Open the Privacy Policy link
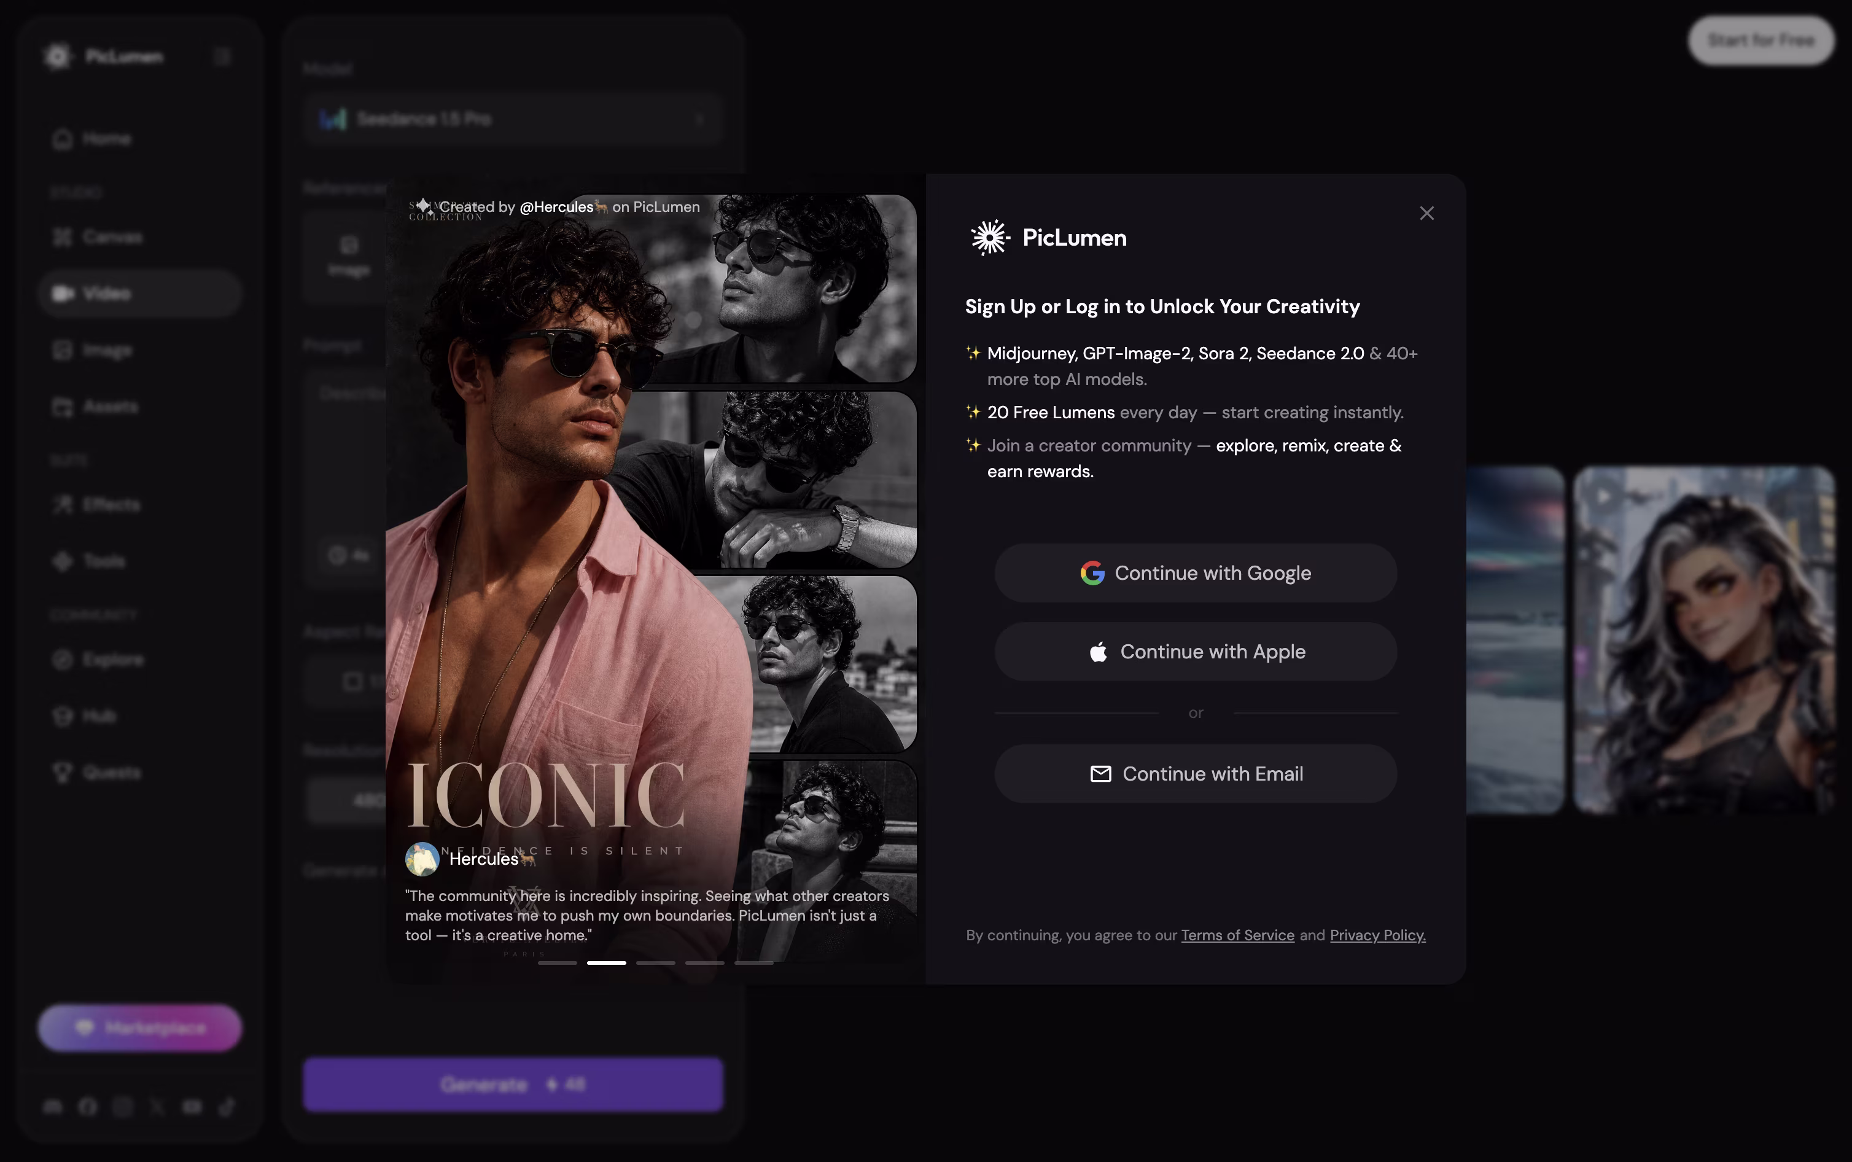Viewport: 1852px width, 1162px height. pyautogui.click(x=1377, y=935)
